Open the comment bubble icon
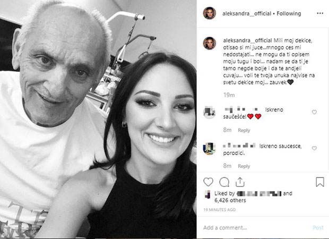Screen dimensions: 329x239 click(x=224, y=182)
